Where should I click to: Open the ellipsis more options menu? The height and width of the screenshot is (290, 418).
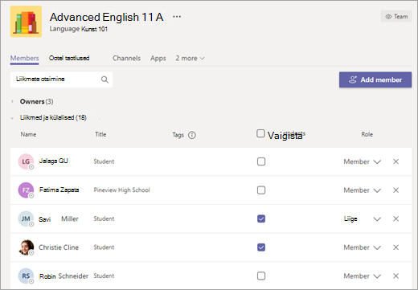177,17
